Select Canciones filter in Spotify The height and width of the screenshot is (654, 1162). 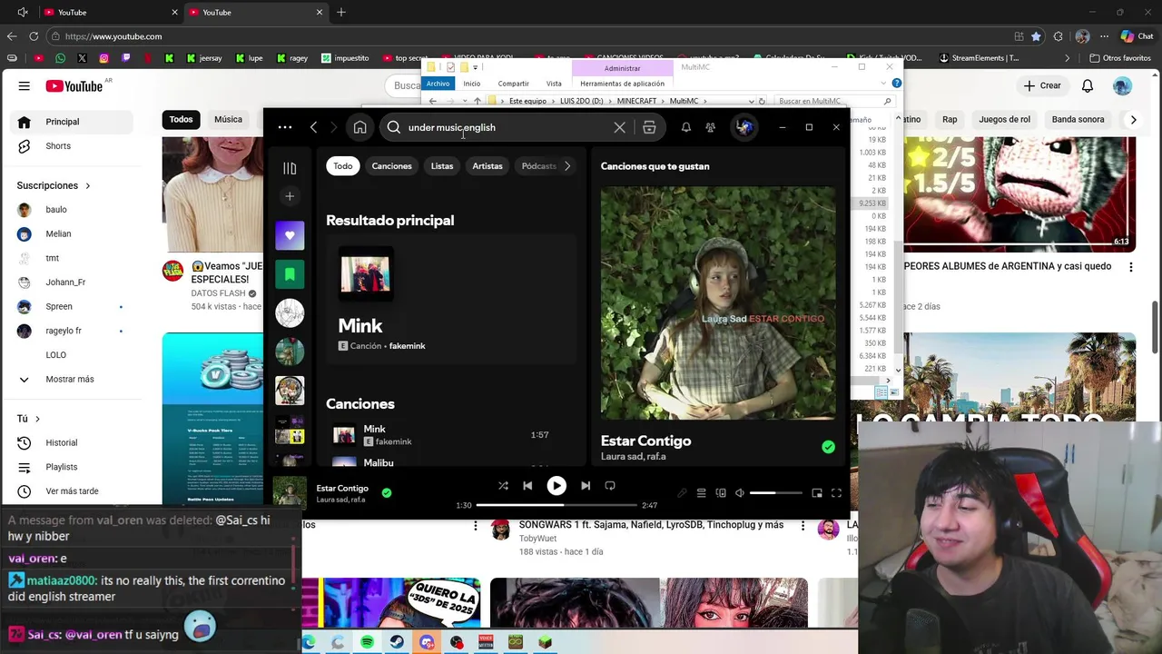[x=391, y=166]
